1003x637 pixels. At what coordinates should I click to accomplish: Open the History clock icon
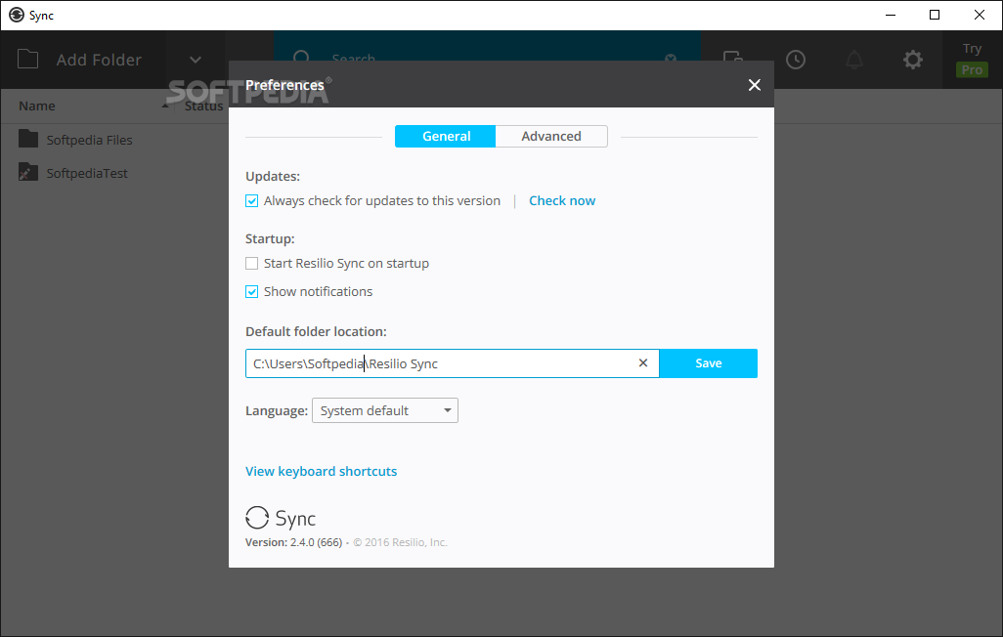795,60
